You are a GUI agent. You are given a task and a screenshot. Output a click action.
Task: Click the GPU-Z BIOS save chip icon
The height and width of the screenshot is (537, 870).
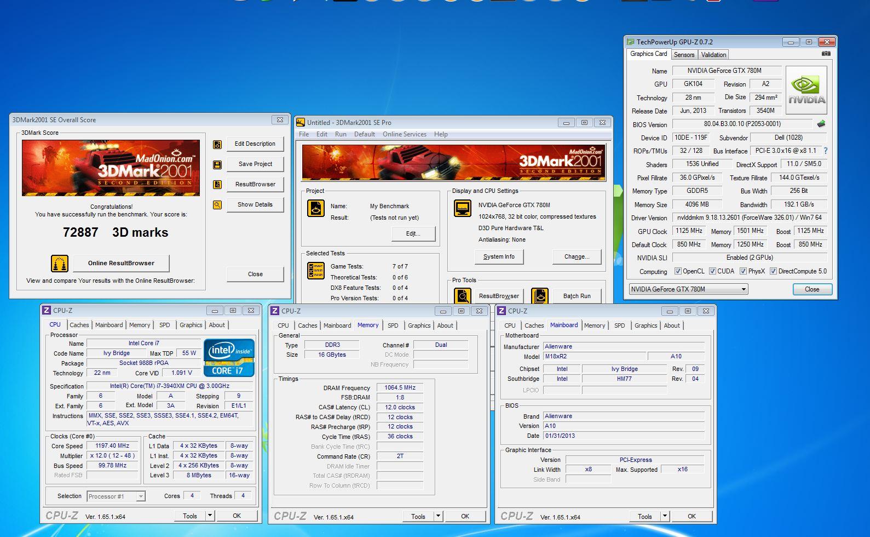(x=821, y=124)
